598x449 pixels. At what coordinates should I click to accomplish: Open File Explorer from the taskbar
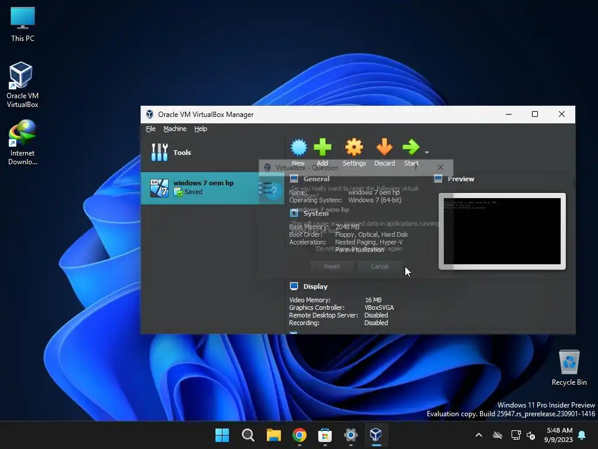(x=274, y=435)
